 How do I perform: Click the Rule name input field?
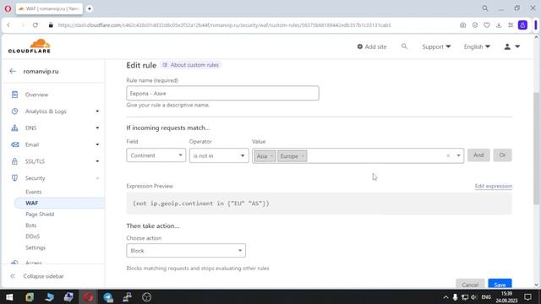pos(222,93)
